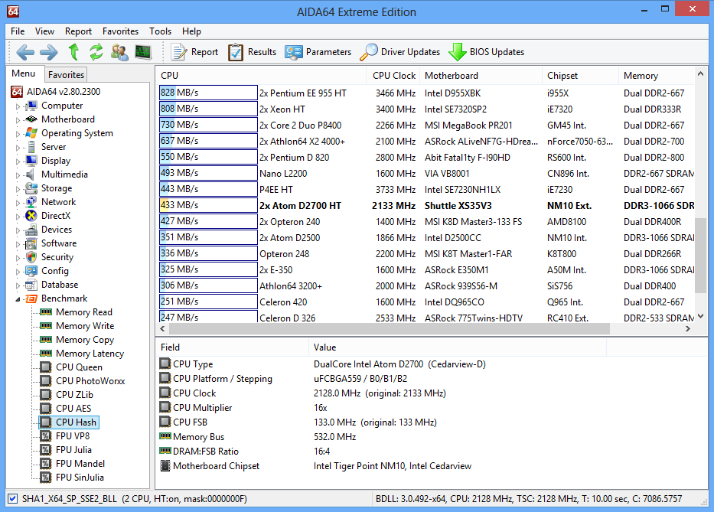Click the green refresh arrows icon
Viewport: 714px width, 512px height.
point(96,52)
